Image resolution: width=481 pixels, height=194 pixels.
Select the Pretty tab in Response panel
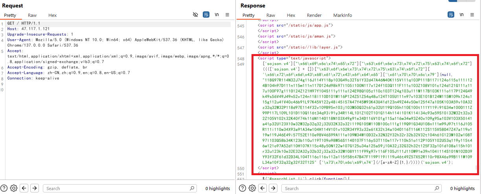[x=248, y=15]
